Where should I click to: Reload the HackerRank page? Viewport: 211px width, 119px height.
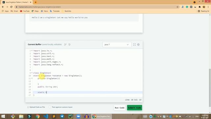click(x=11, y=7)
